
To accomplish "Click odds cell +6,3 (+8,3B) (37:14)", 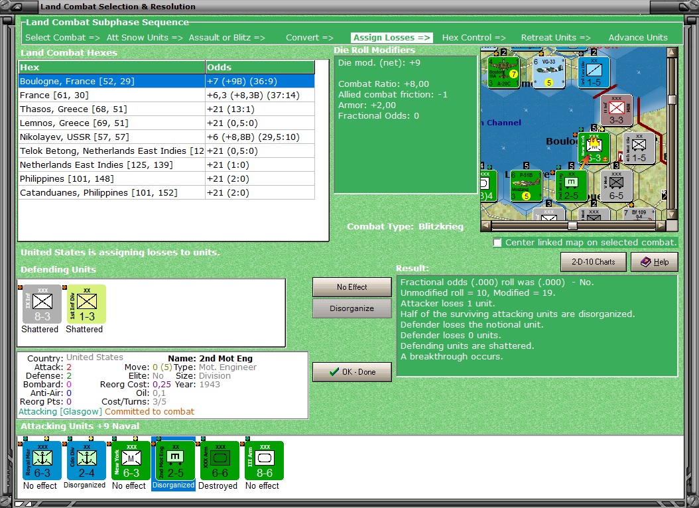I will [x=260, y=95].
